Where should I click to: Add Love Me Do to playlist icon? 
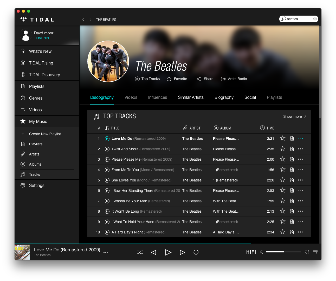(x=292, y=139)
